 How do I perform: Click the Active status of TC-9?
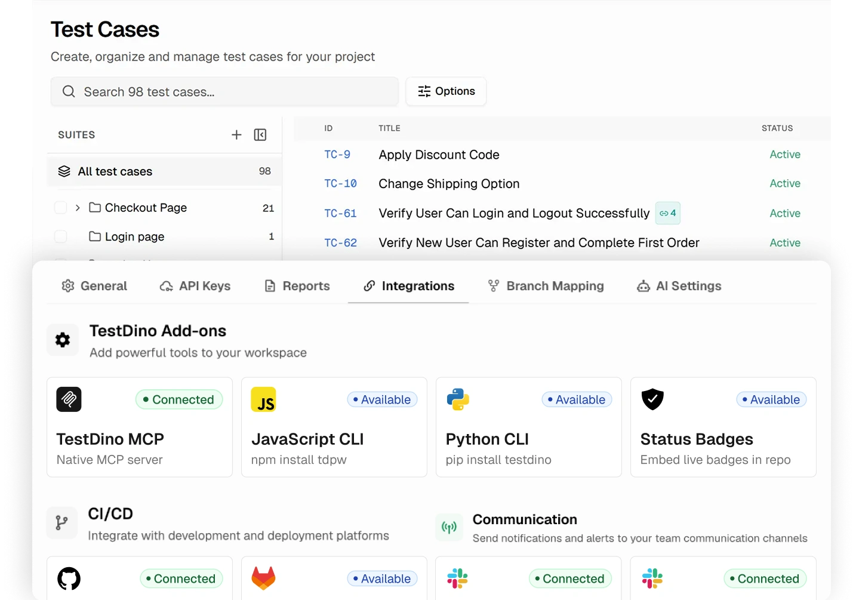[785, 155]
